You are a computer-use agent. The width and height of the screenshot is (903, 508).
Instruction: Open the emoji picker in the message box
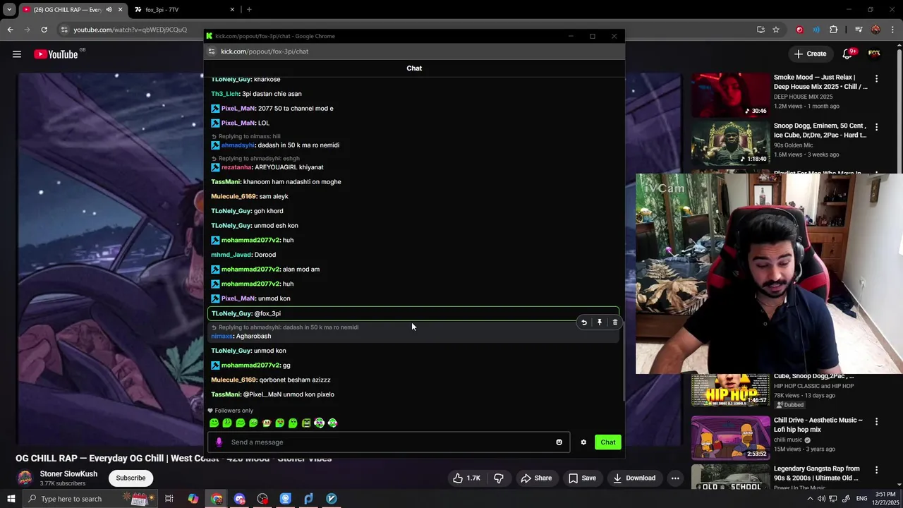pos(559,442)
